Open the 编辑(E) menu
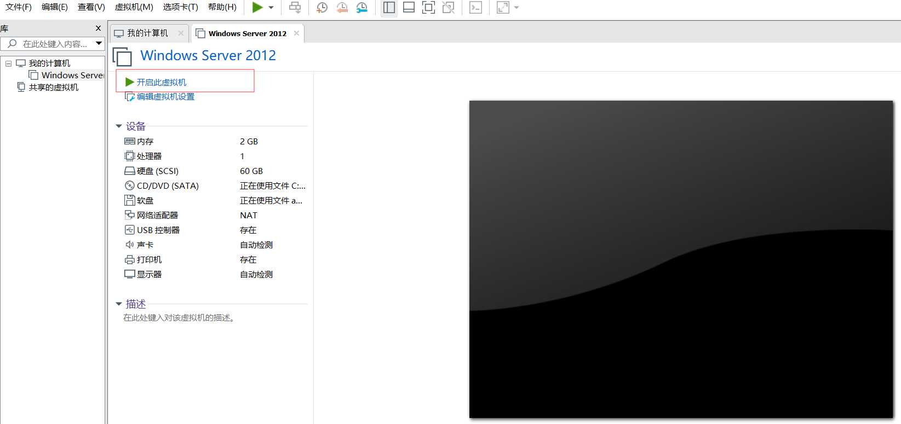The image size is (901, 424). click(x=55, y=7)
